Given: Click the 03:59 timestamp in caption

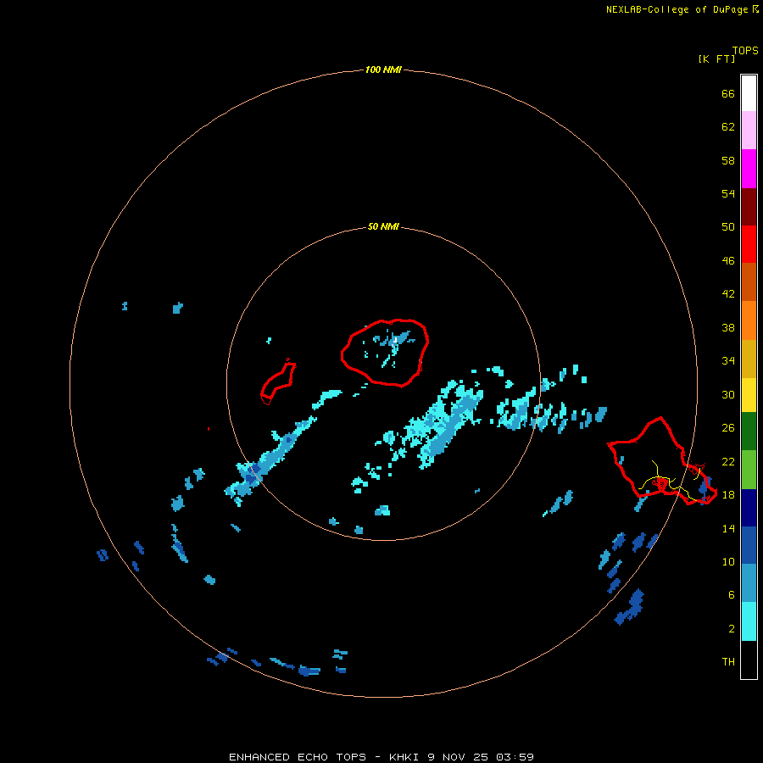Looking at the screenshot, I should coord(515,757).
